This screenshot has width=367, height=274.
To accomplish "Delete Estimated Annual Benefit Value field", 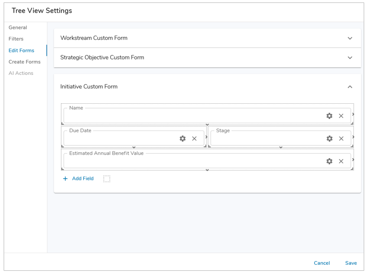I will (x=341, y=161).
